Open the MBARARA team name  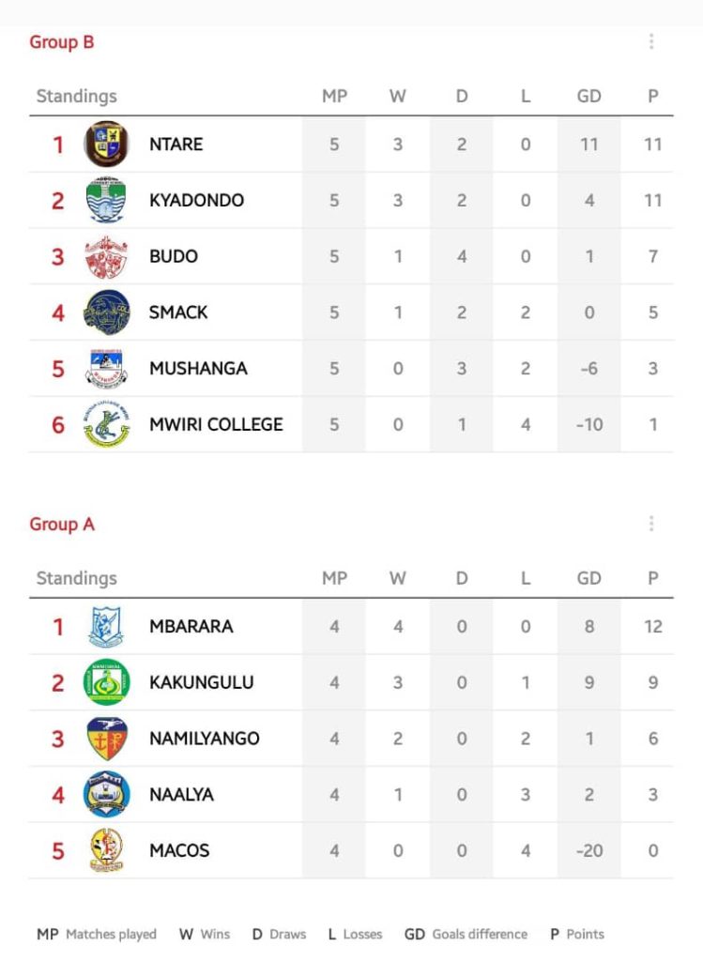[191, 626]
